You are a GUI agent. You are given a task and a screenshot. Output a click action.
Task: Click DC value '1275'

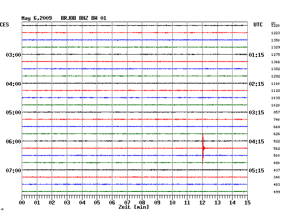pos(275,55)
